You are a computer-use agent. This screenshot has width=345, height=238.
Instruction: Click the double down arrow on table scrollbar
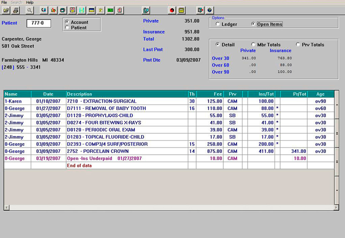[x=337, y=162]
